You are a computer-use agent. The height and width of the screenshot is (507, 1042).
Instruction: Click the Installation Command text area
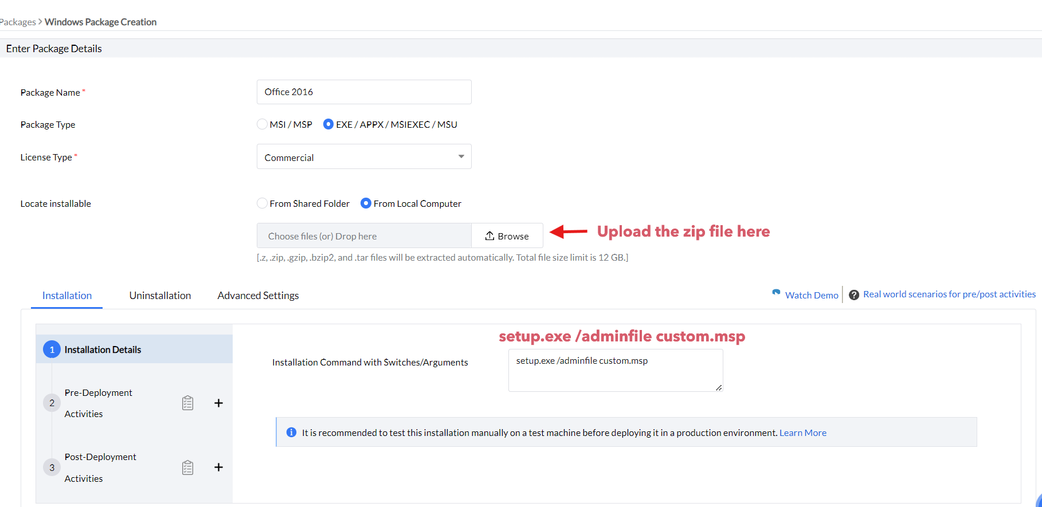point(616,370)
